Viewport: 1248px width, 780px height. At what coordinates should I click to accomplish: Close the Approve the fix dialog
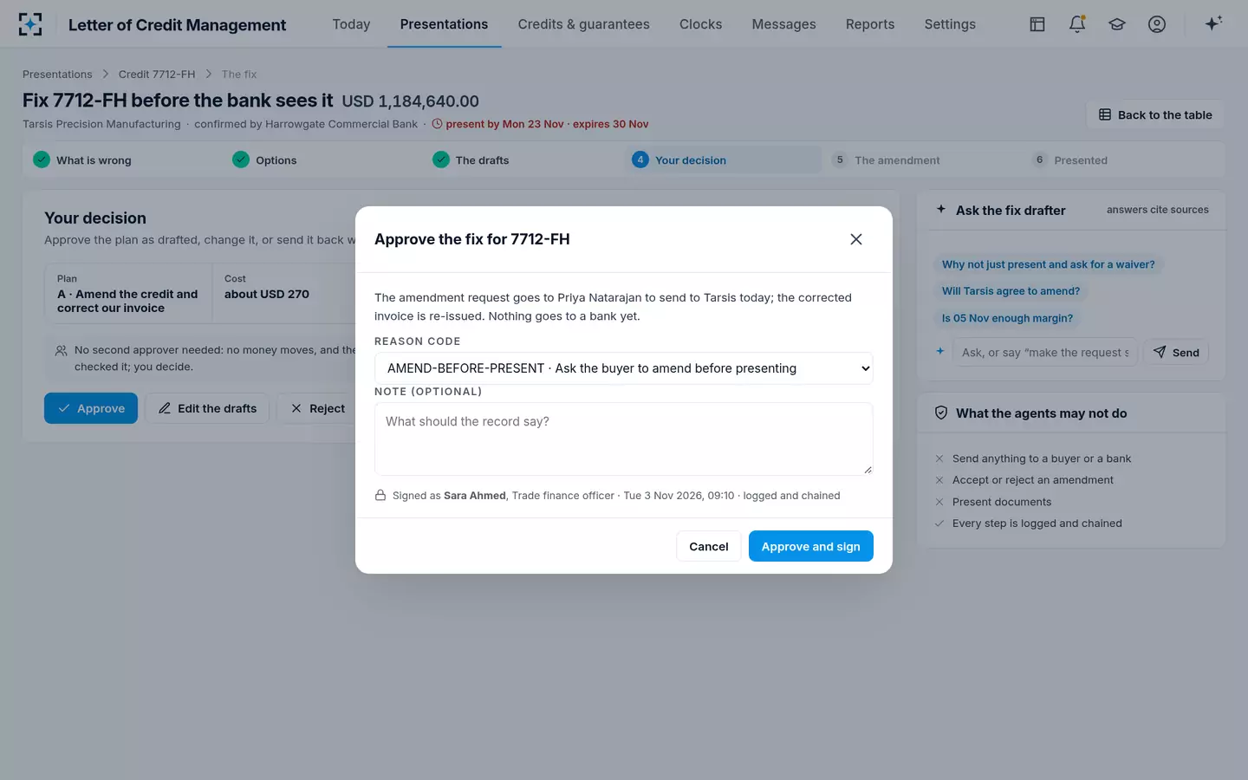[x=856, y=239]
